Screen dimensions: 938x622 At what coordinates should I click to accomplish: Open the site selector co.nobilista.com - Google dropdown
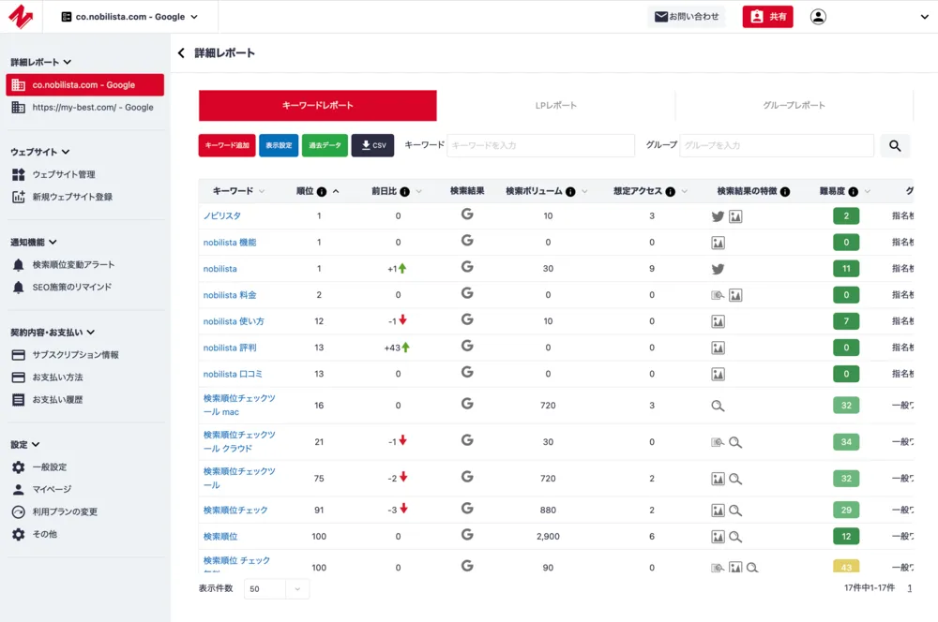[129, 17]
